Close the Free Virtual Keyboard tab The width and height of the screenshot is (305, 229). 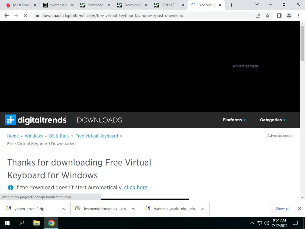click(220, 5)
